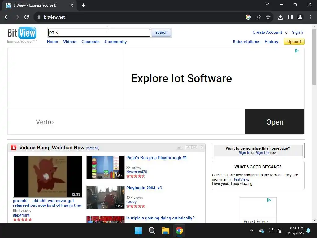
Task: Open the notification bell
Action: point(309,231)
